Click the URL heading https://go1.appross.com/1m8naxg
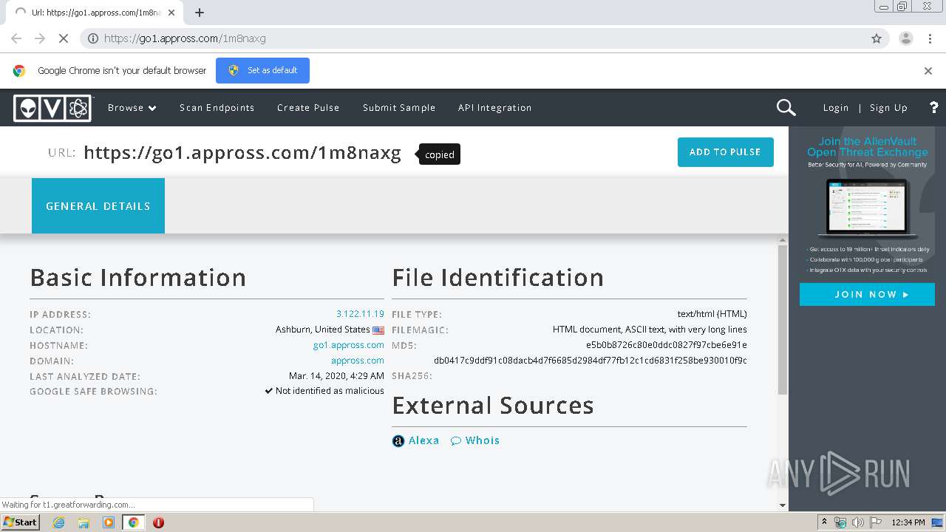Screen dimensions: 946x532 coord(242,153)
